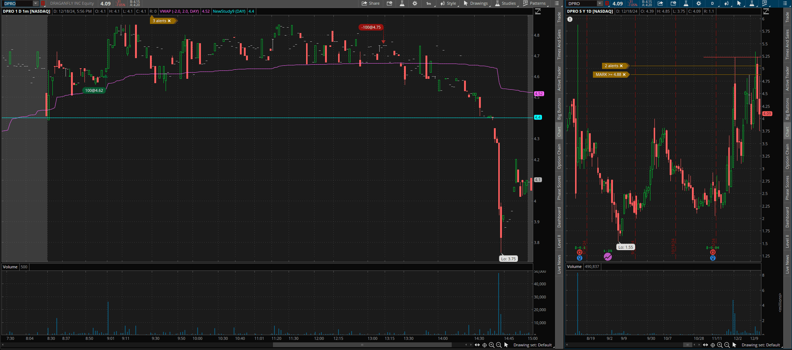
Task: Click left chart's expand time axis icon
Action: pos(477,345)
